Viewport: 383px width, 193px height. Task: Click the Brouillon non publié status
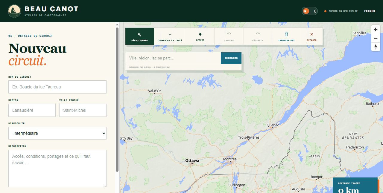coord(341,11)
